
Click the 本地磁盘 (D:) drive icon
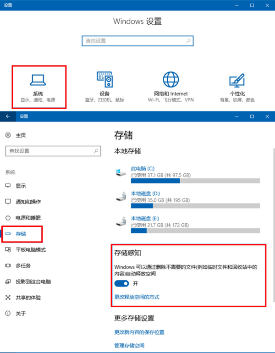point(121,197)
